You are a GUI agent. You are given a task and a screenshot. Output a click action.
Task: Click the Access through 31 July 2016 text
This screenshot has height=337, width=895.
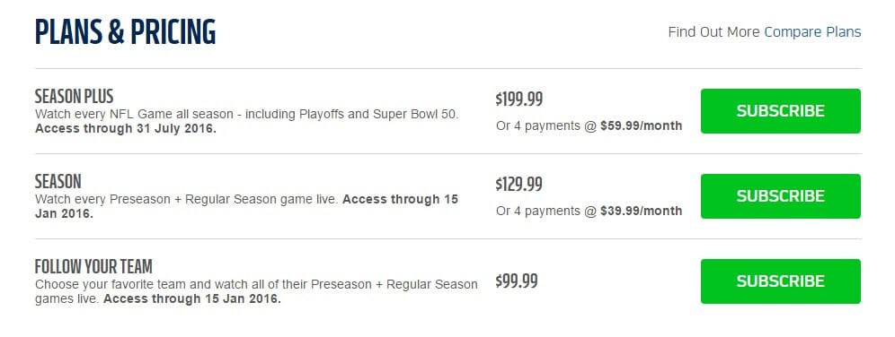(126, 129)
